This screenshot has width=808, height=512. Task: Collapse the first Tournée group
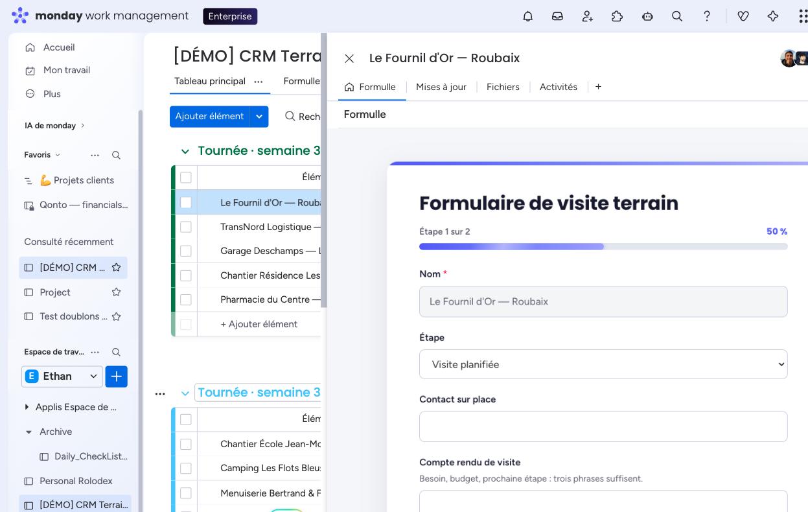185,151
